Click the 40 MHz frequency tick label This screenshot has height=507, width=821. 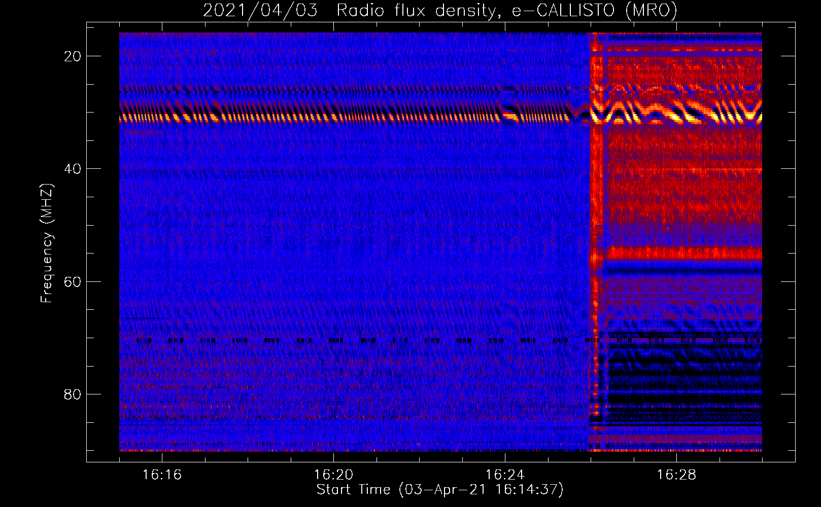[73, 169]
